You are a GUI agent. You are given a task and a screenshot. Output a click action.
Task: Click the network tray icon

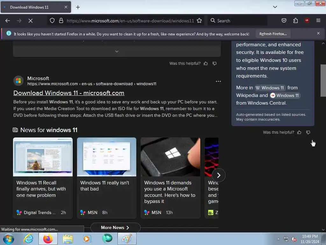coord(286,239)
